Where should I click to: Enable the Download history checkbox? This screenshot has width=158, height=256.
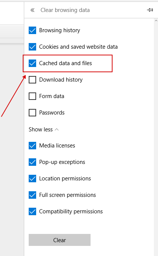pyautogui.click(x=32, y=80)
